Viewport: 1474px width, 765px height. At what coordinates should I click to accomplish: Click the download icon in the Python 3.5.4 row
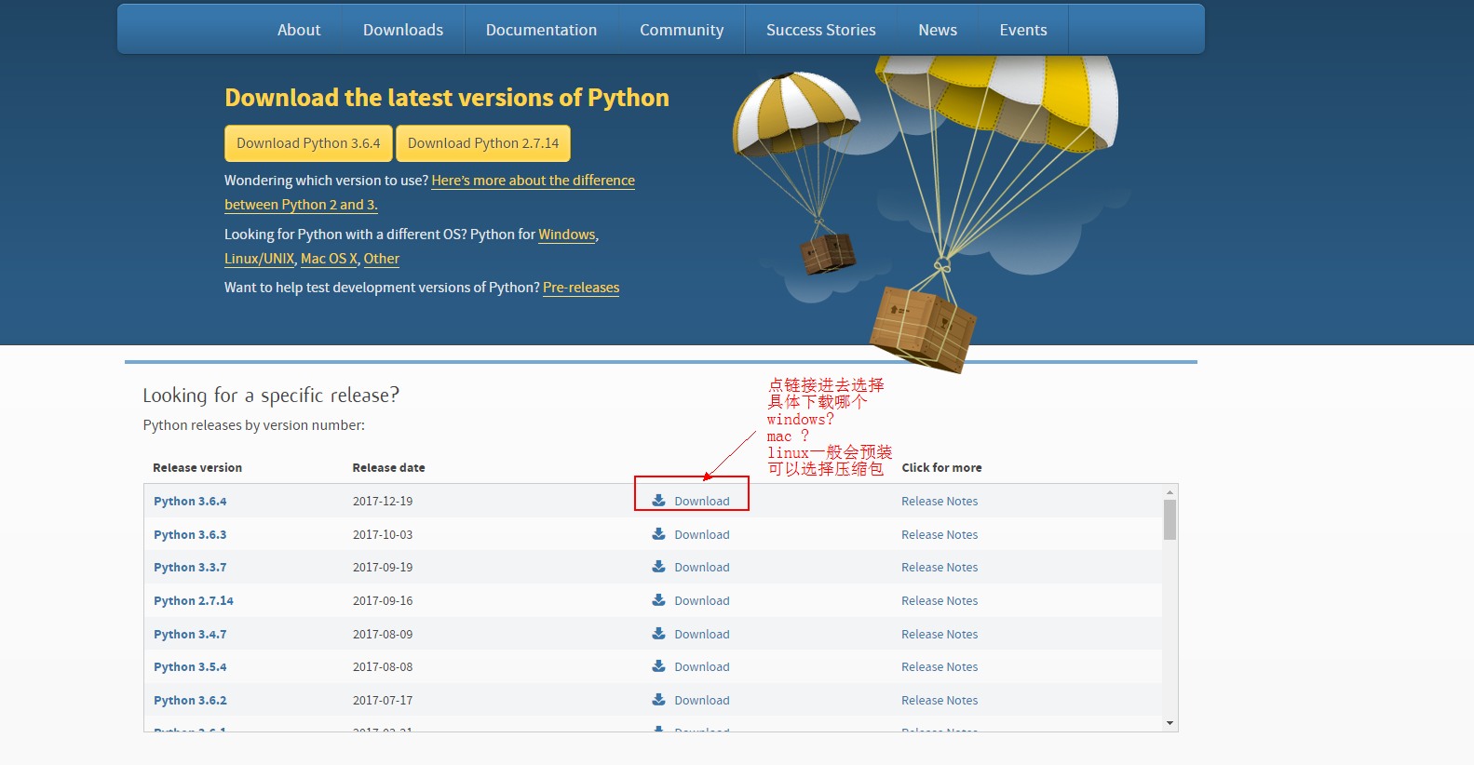pos(658,665)
